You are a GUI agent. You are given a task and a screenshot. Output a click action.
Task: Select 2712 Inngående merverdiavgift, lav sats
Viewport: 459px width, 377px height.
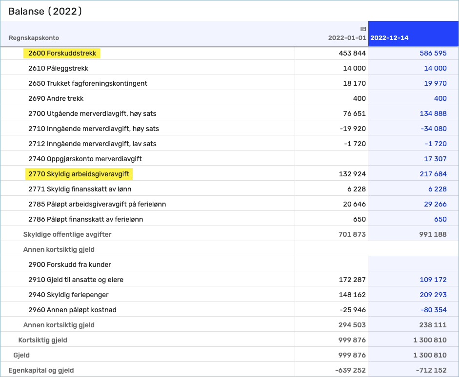[x=92, y=144]
